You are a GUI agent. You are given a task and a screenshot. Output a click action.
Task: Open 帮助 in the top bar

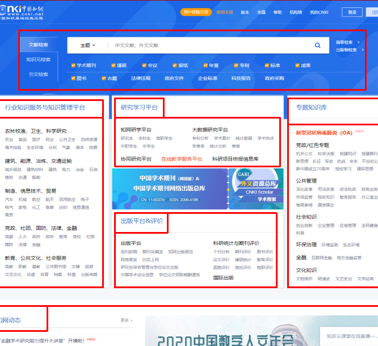pos(278,12)
